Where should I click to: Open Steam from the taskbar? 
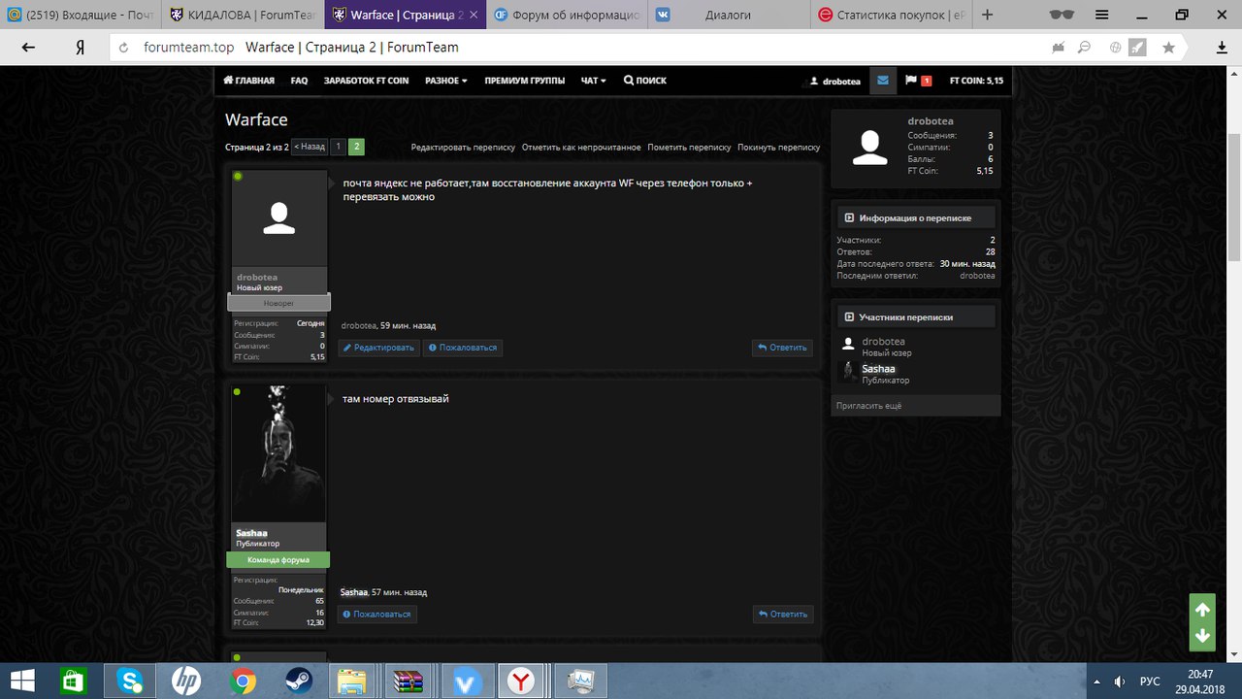click(x=298, y=682)
